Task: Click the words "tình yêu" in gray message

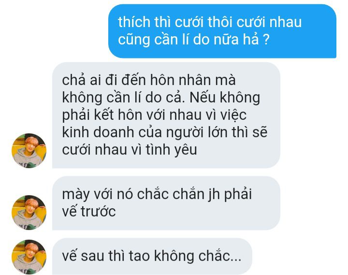Action: (x=171, y=150)
